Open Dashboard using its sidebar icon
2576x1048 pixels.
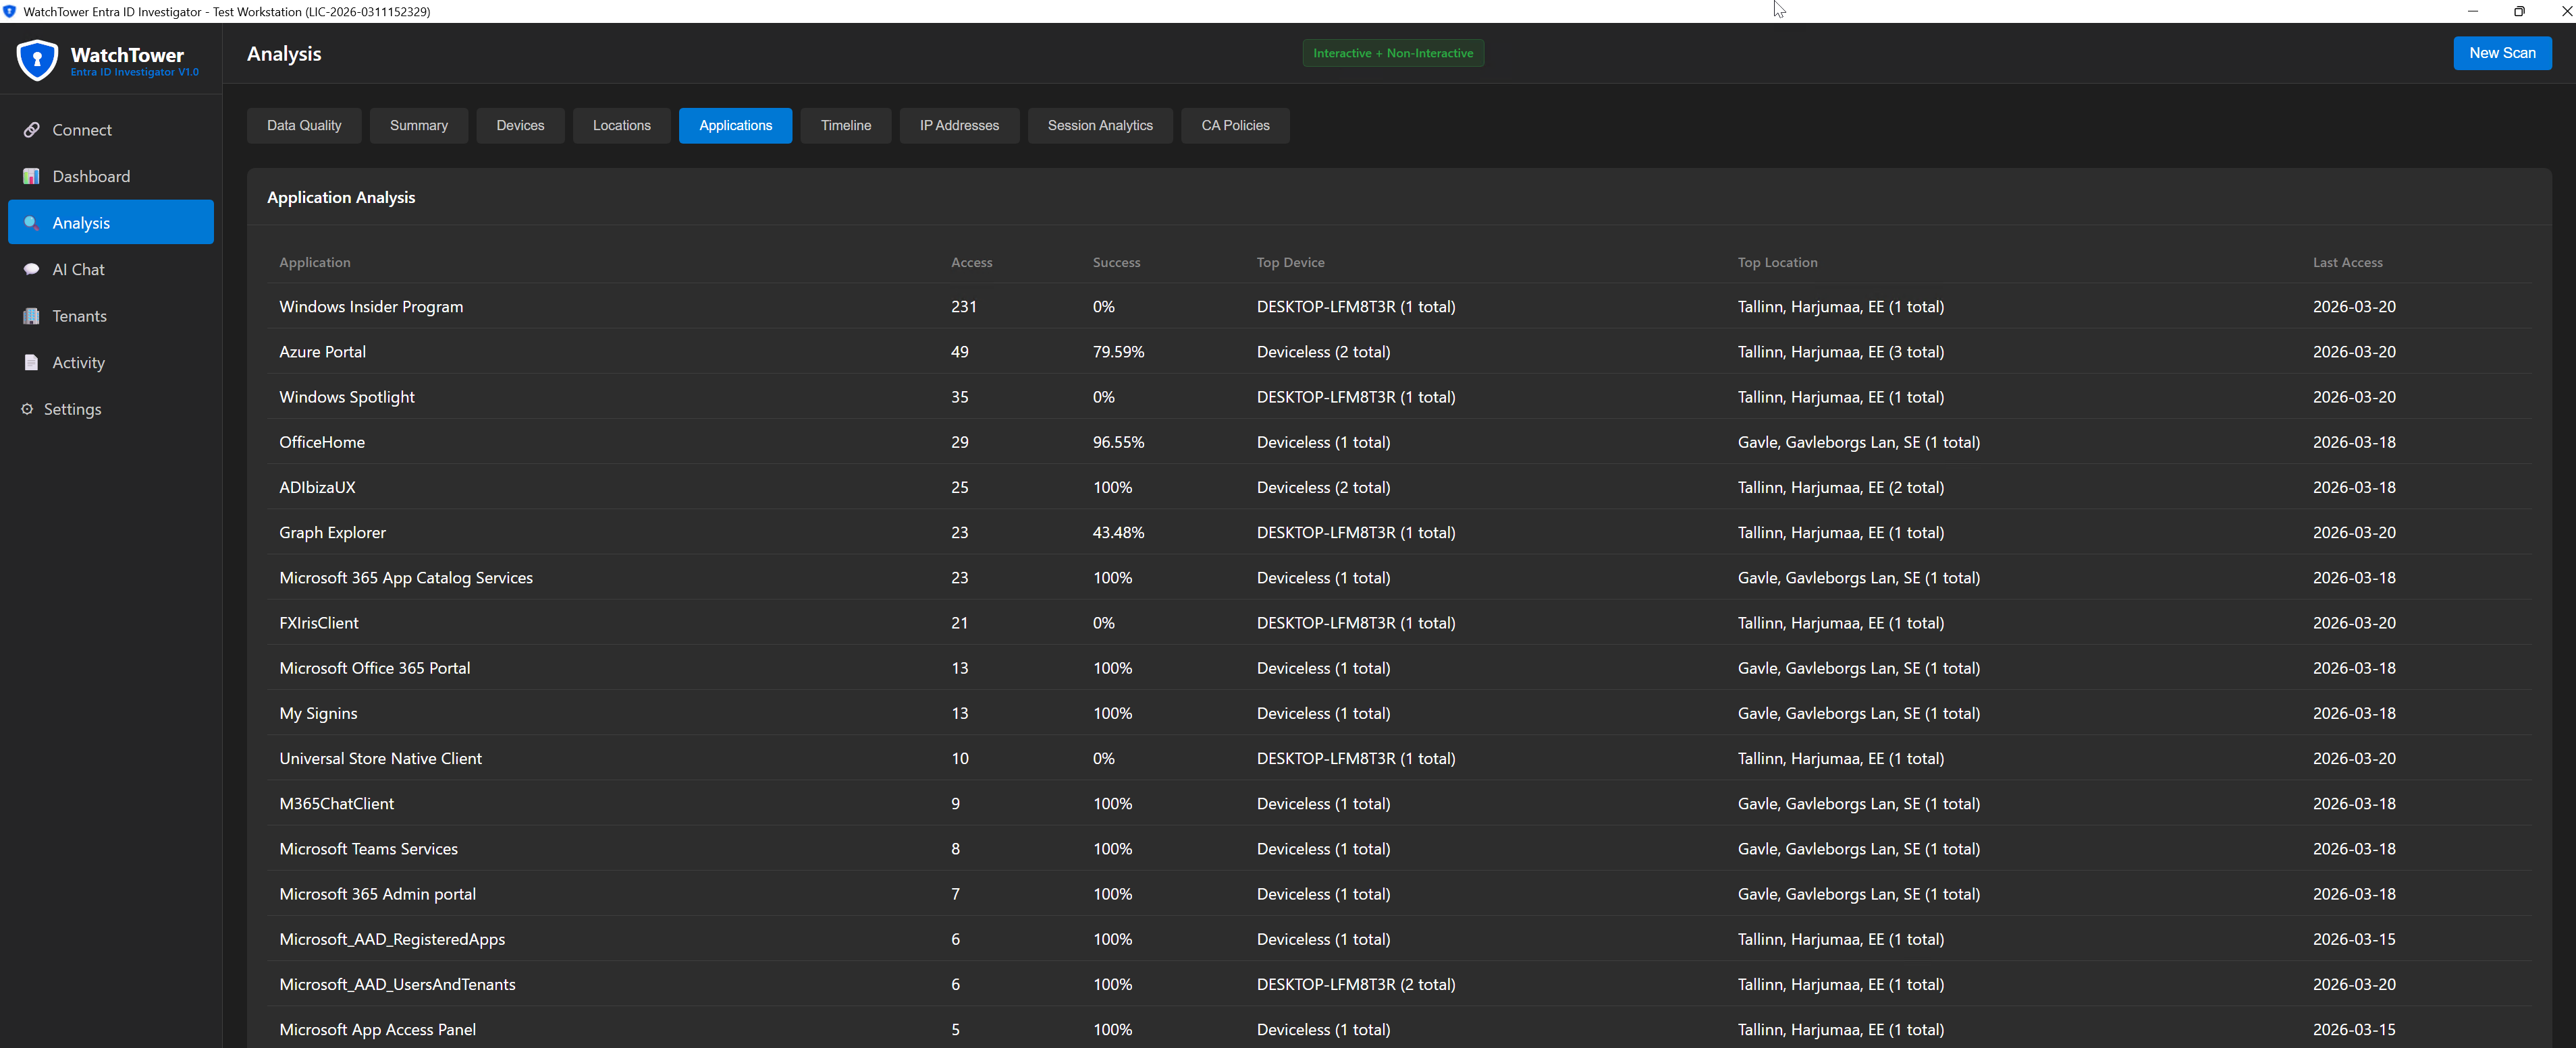pyautogui.click(x=31, y=176)
